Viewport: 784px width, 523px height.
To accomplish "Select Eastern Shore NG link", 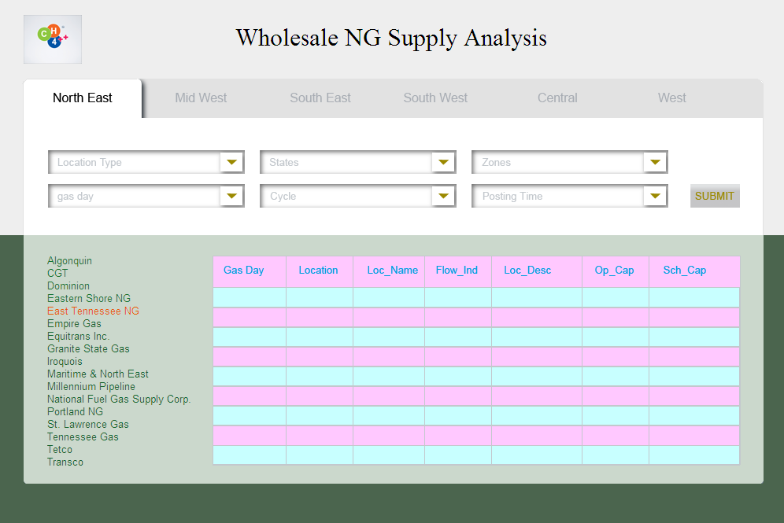I will (x=89, y=298).
